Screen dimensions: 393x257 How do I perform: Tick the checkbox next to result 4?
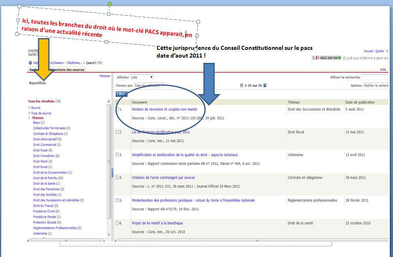coord(117,178)
